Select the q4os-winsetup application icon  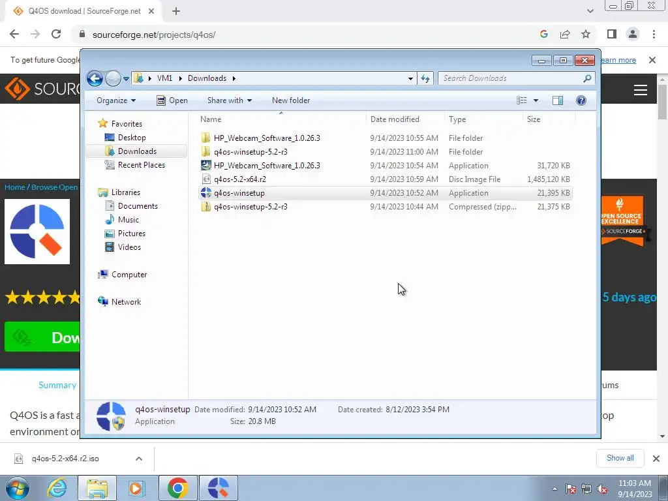205,193
